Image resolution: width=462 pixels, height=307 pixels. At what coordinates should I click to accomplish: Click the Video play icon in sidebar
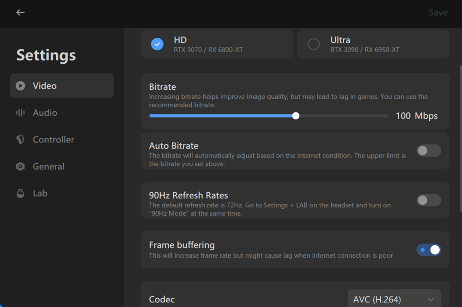(x=20, y=86)
